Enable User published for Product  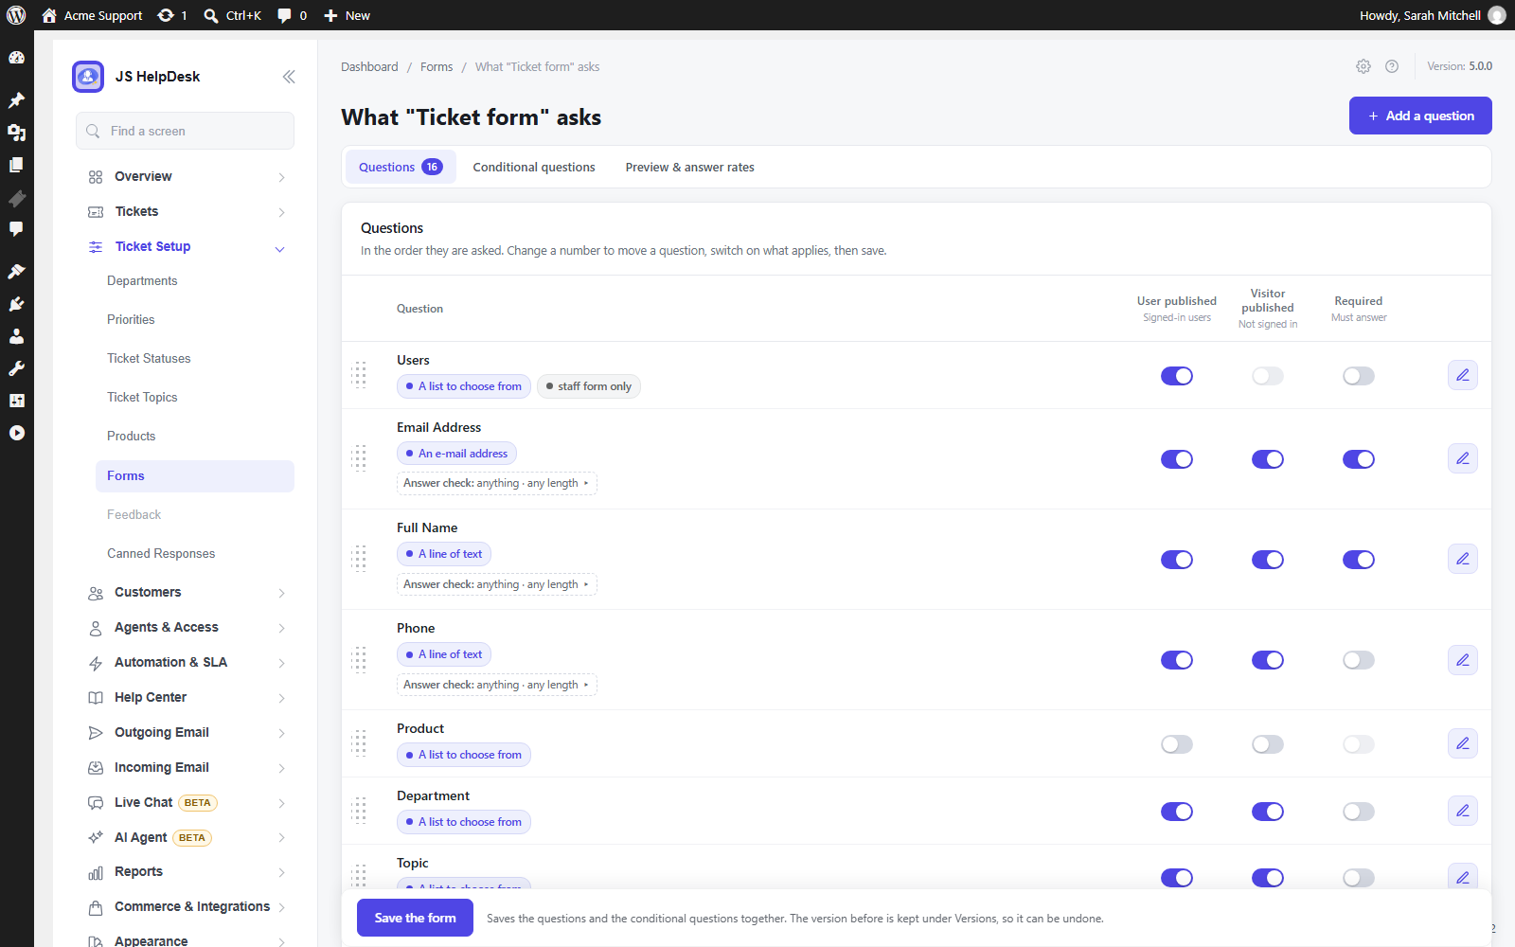[x=1177, y=744]
